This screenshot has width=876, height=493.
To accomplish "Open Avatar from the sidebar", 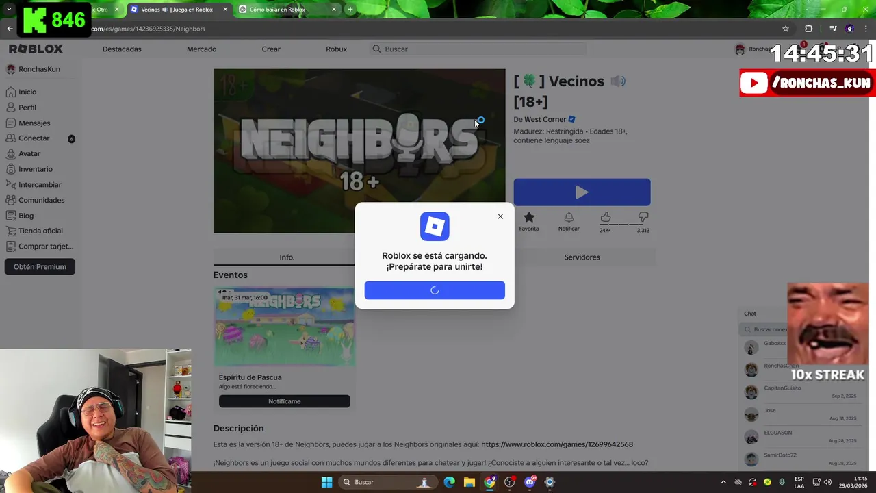I will 23,154.
